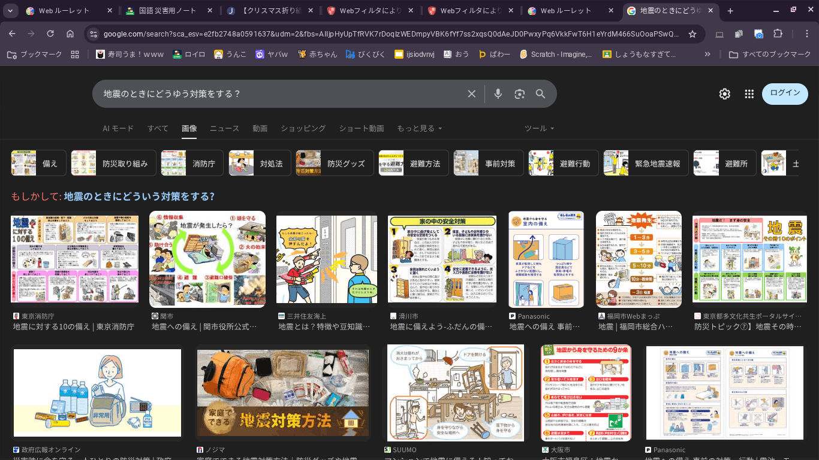Open Google quick settings gear
819x460 pixels.
click(x=725, y=94)
